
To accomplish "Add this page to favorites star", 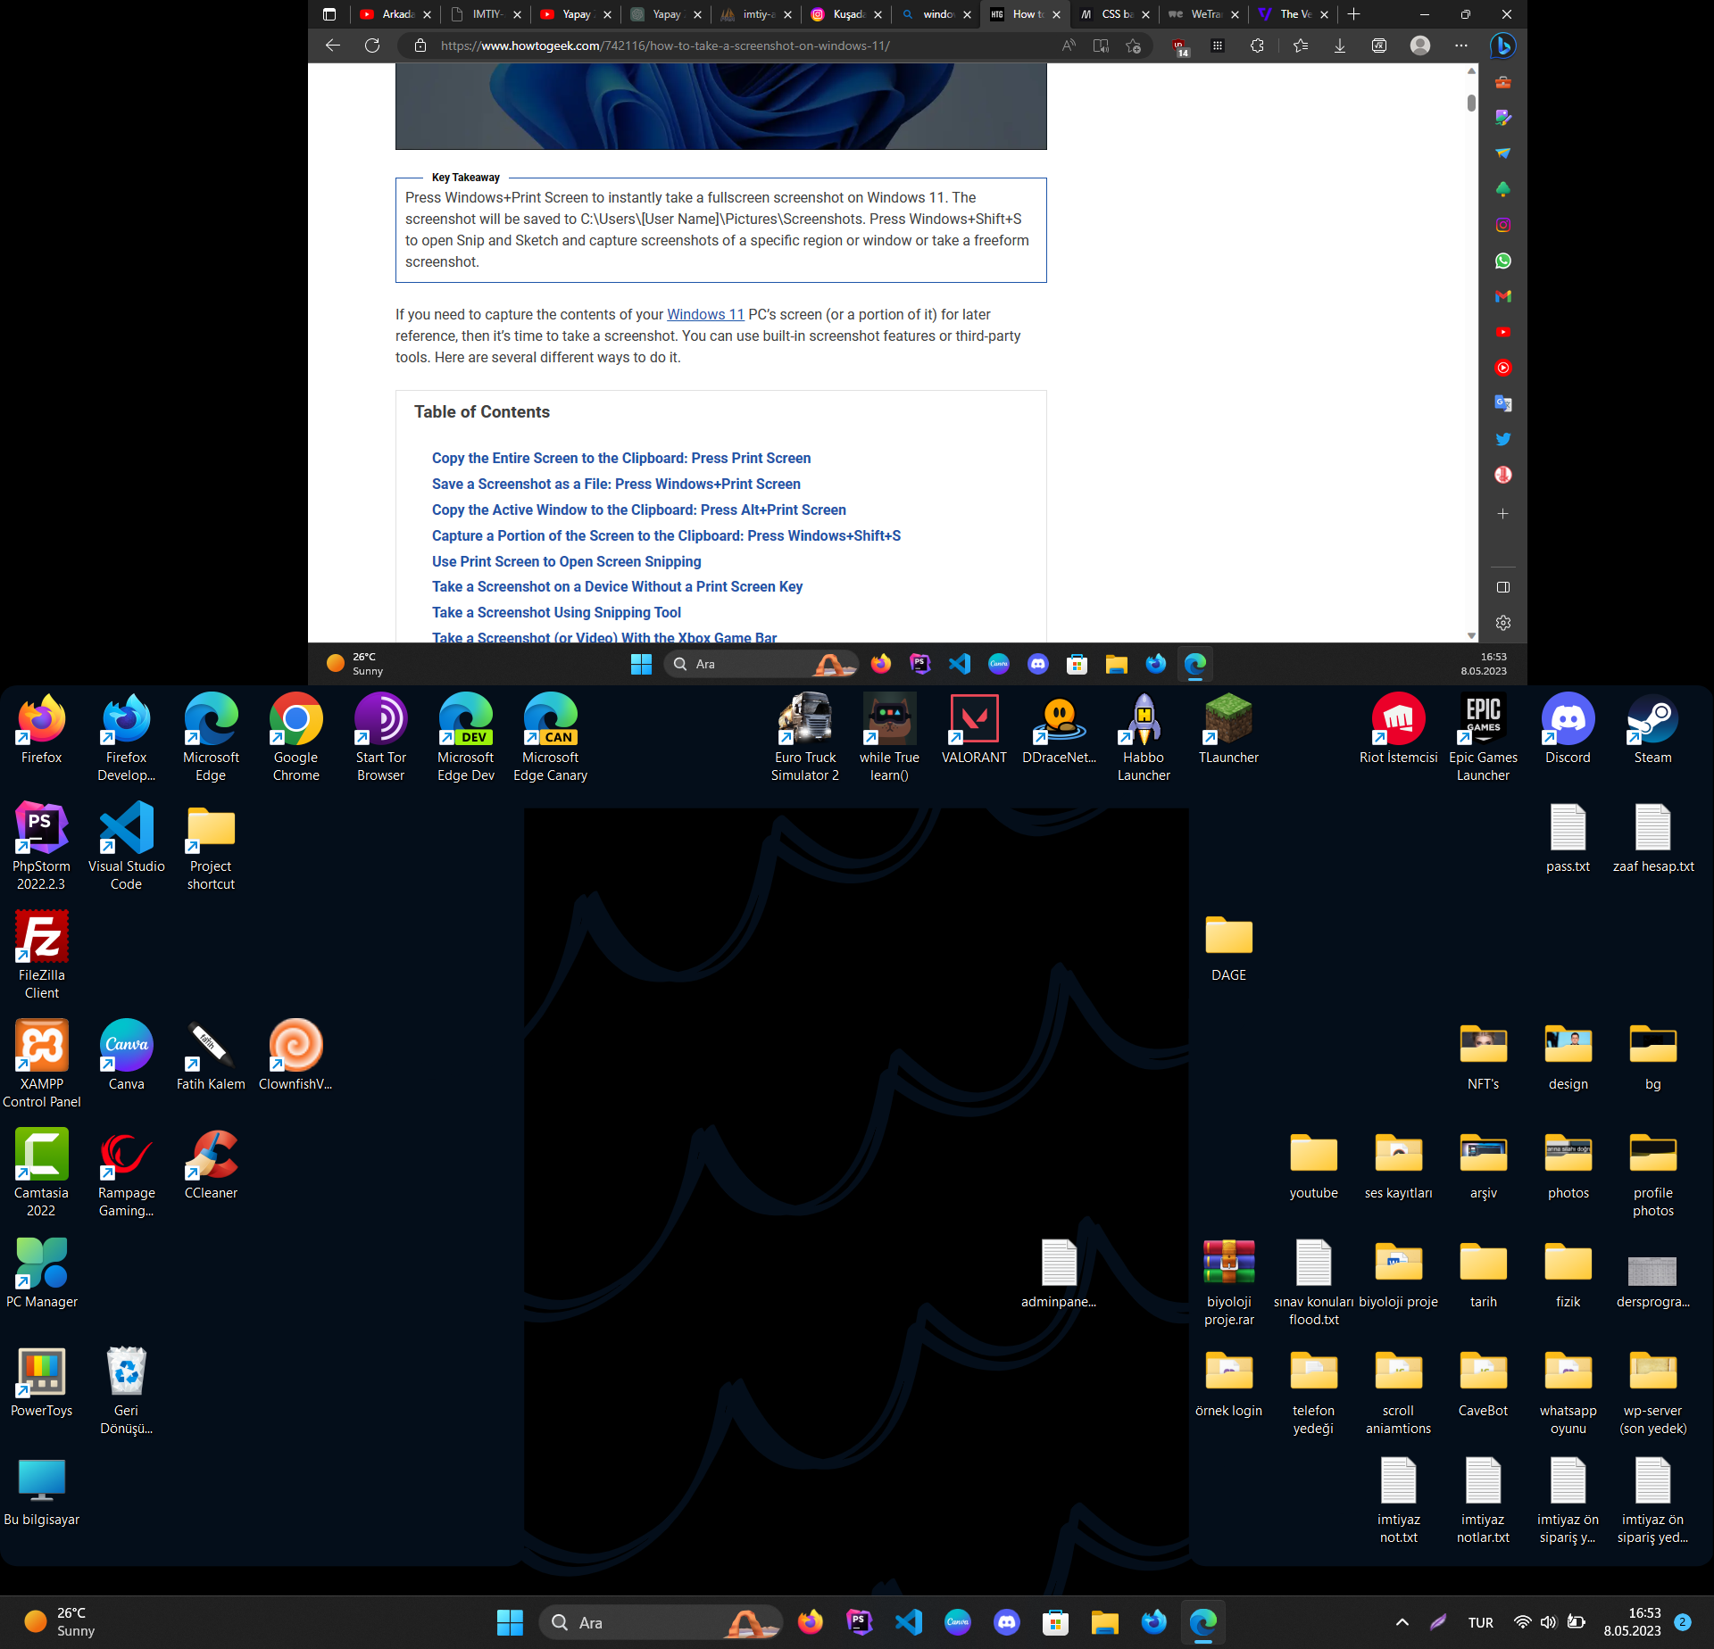I will 1133,46.
